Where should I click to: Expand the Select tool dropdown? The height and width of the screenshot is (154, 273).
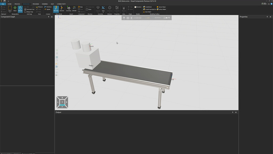(10, 12)
